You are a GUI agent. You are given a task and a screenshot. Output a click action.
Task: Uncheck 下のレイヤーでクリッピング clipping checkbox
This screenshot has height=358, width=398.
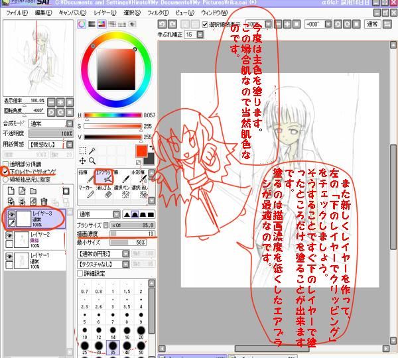click(x=5, y=172)
